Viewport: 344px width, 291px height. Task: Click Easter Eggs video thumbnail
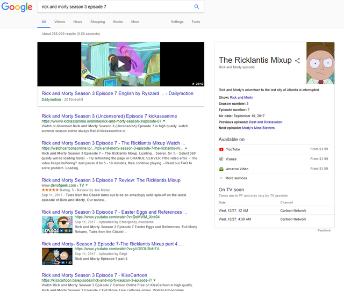57,224
